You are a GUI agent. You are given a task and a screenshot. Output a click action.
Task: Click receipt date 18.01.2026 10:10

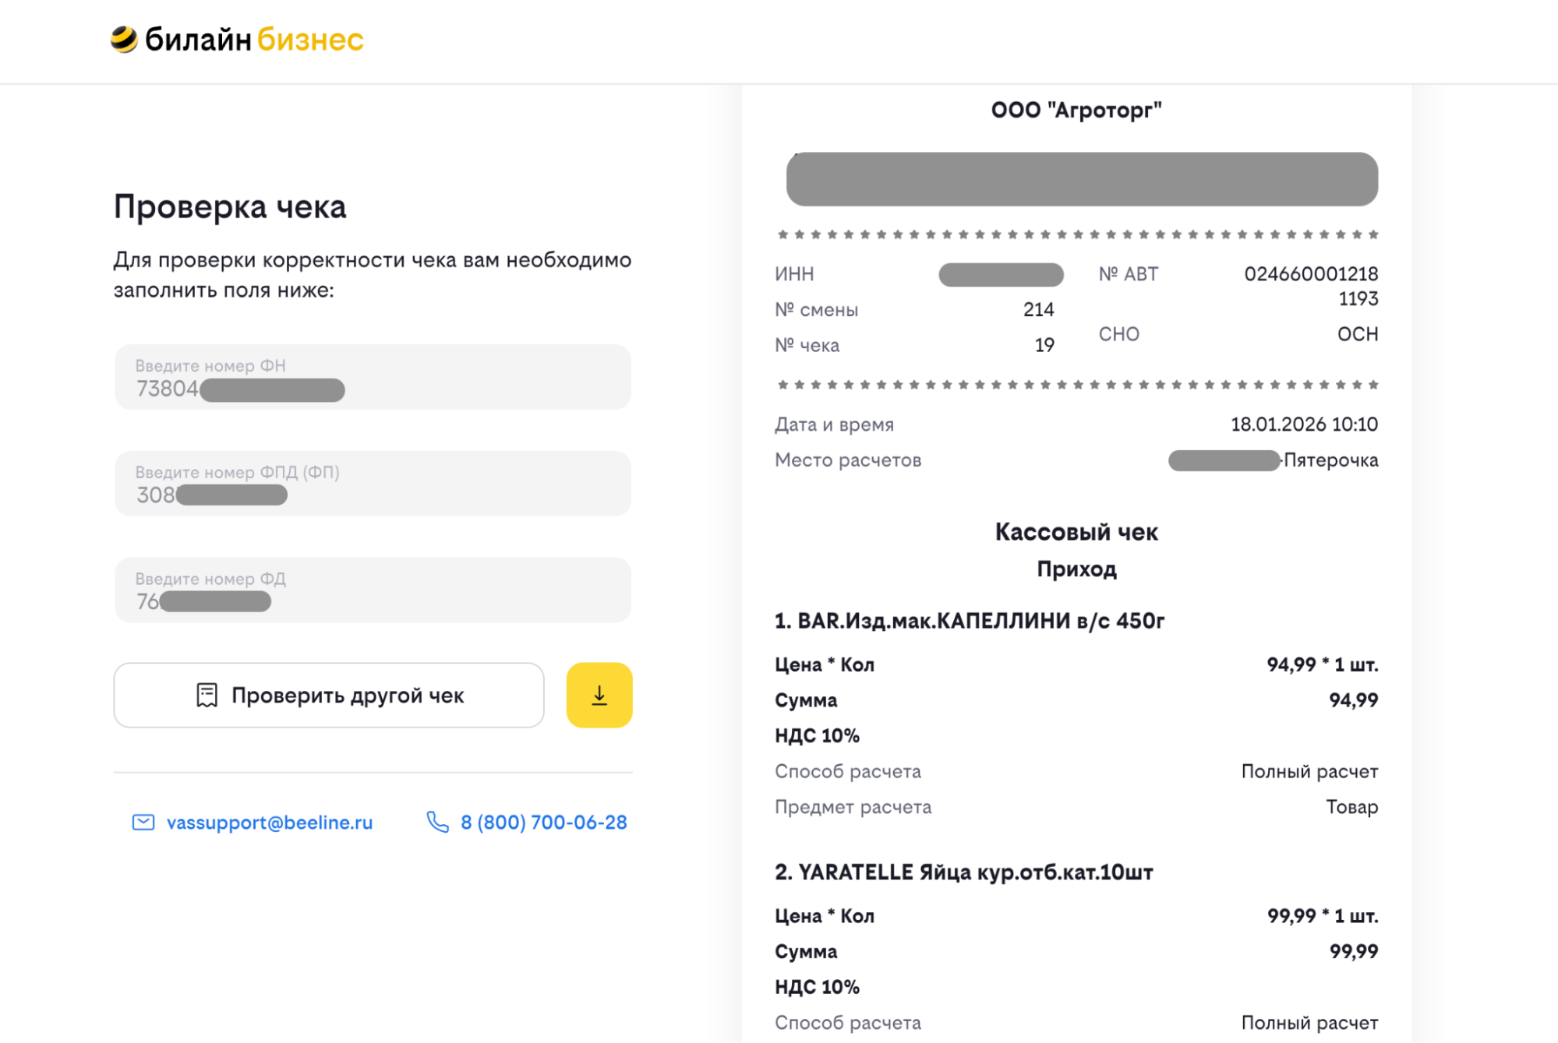[1303, 425]
